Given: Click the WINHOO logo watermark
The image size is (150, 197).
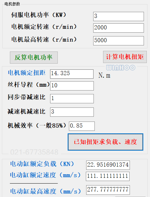Looking at the screenshot, I should click(121, 67).
